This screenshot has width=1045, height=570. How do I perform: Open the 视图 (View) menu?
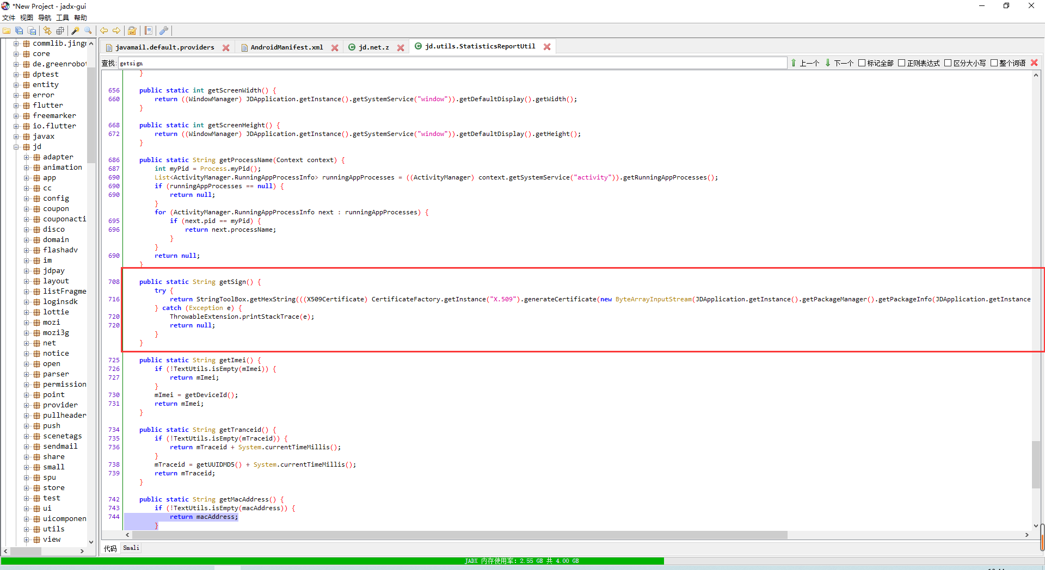(x=27, y=18)
